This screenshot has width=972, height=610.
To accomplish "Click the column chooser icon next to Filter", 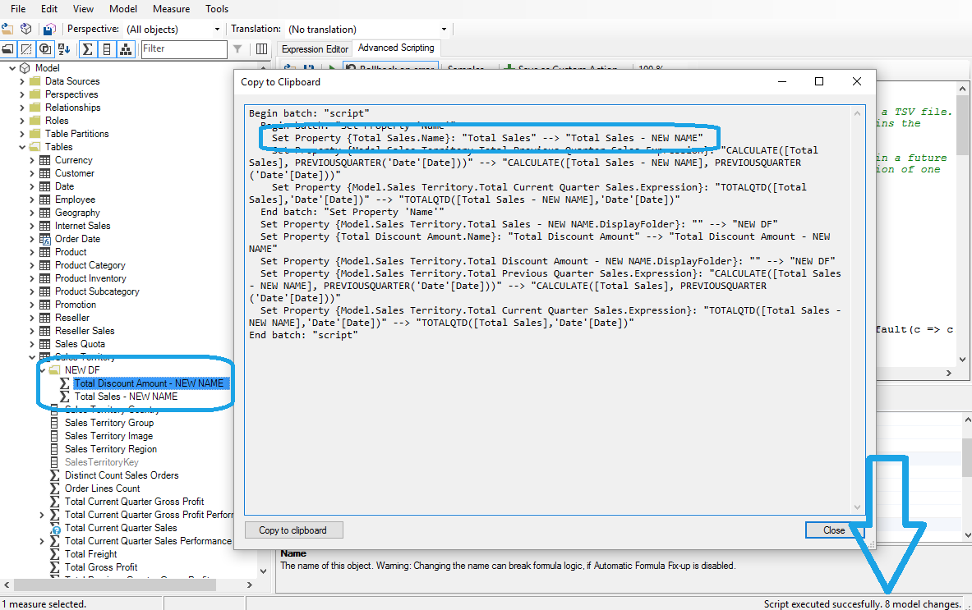I will 261,49.
